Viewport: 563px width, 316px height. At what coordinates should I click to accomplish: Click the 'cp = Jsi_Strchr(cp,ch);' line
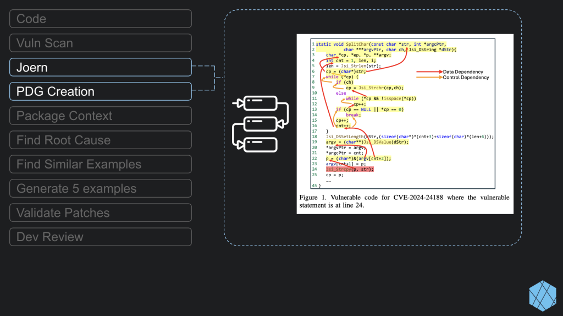[x=375, y=88]
